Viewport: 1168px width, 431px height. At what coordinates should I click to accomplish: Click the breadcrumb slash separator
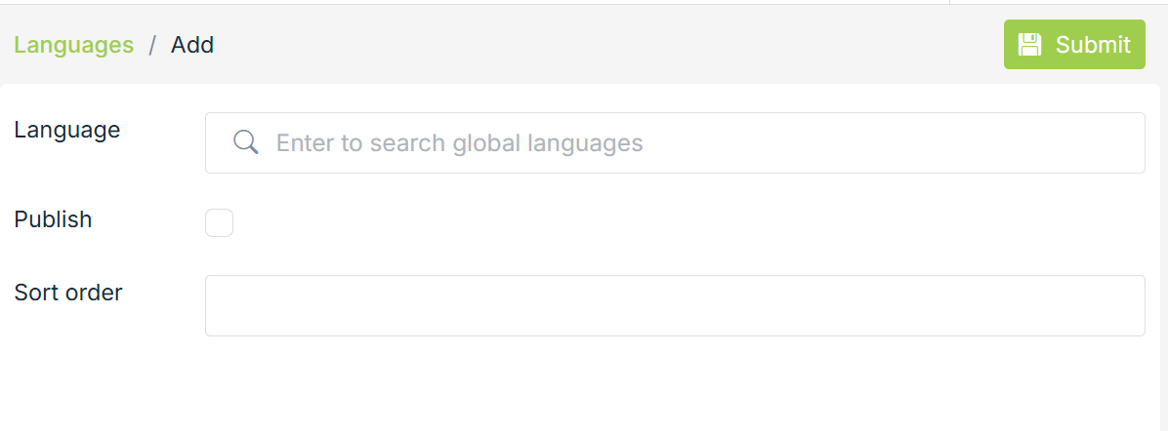pyautogui.click(x=152, y=45)
